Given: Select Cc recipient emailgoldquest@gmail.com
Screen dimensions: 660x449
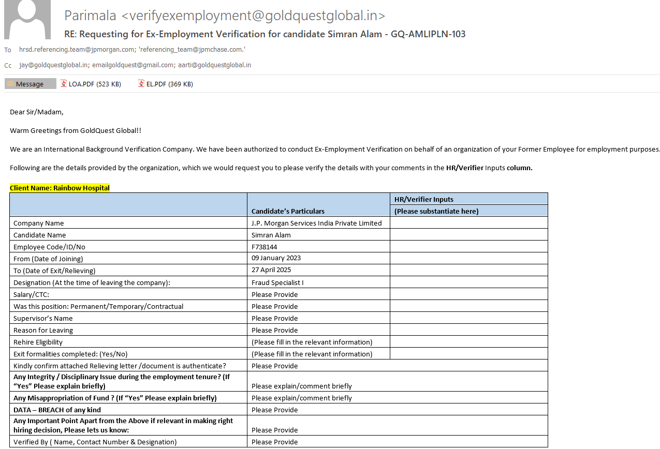Looking at the screenshot, I should click(x=133, y=65).
